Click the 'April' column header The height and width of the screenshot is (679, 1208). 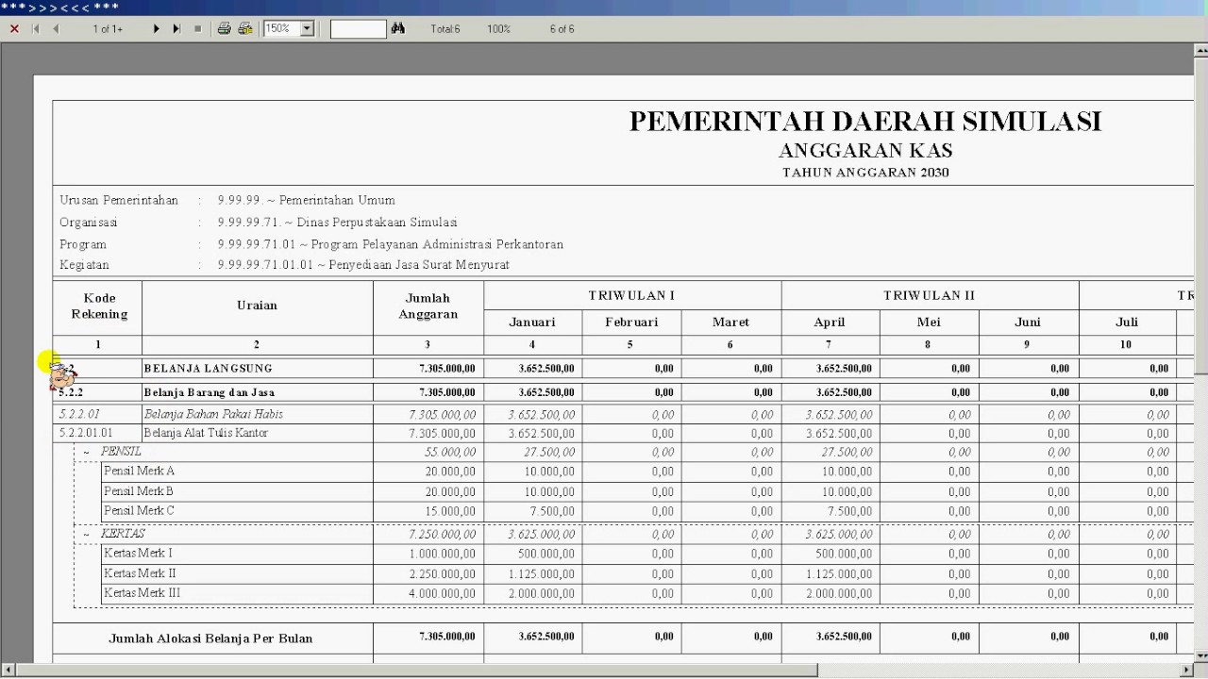[830, 323]
